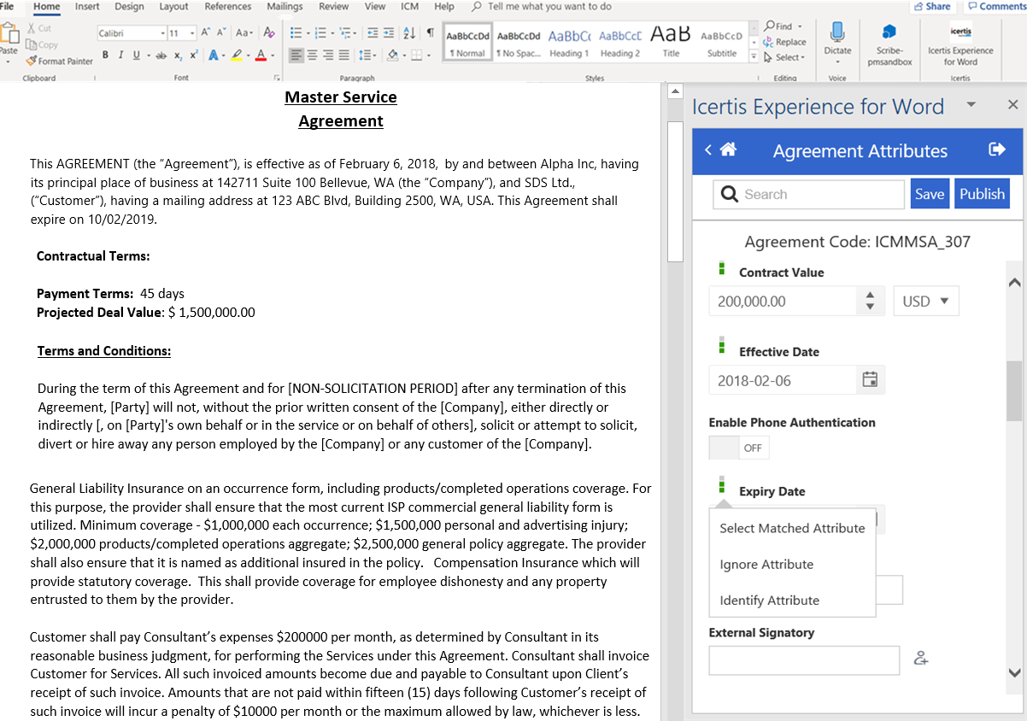The image size is (1027, 721).
Task: Click the Save button in Agreement Attributes
Action: click(929, 194)
